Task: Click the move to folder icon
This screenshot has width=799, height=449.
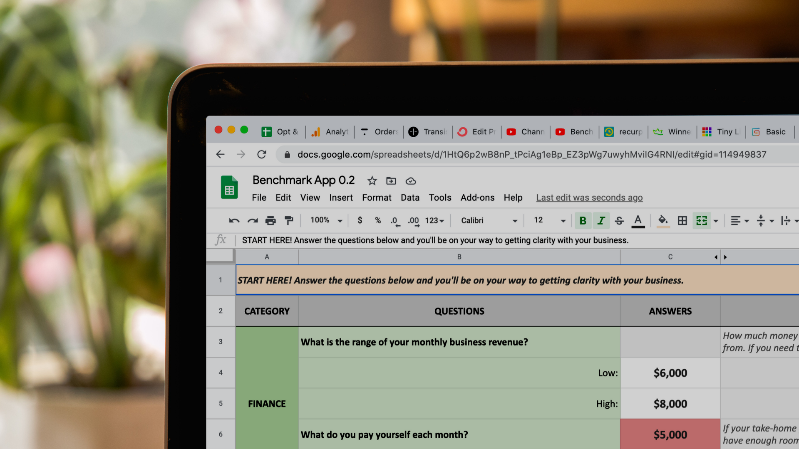Action: pyautogui.click(x=391, y=181)
